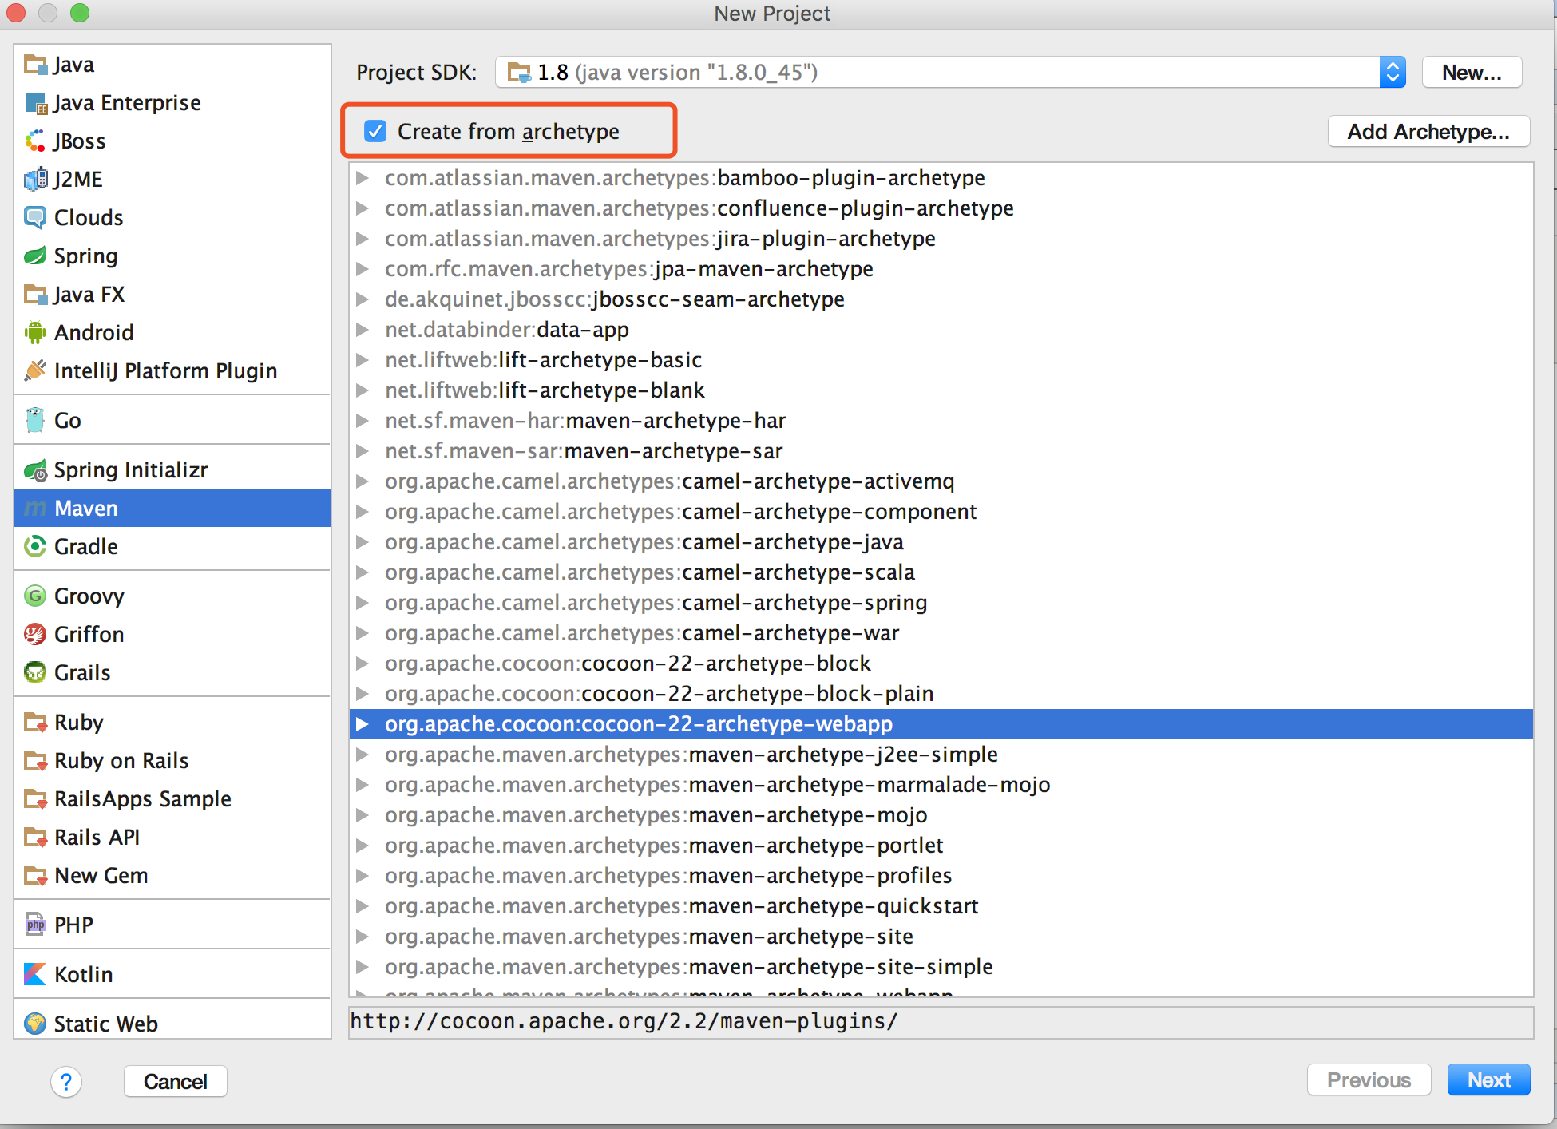Expand jpa-maven-archetype entry
Screen dimensions: 1557x1129
pyautogui.click(x=363, y=268)
